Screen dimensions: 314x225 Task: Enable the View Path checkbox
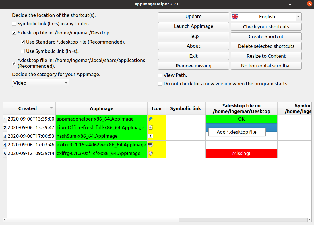160,75
